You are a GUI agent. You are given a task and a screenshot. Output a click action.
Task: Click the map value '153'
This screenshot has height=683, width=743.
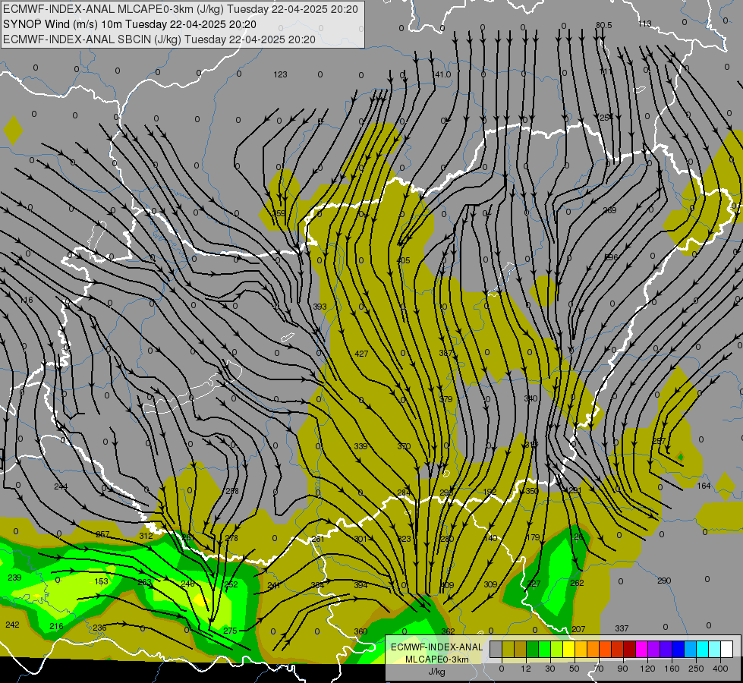[102, 581]
